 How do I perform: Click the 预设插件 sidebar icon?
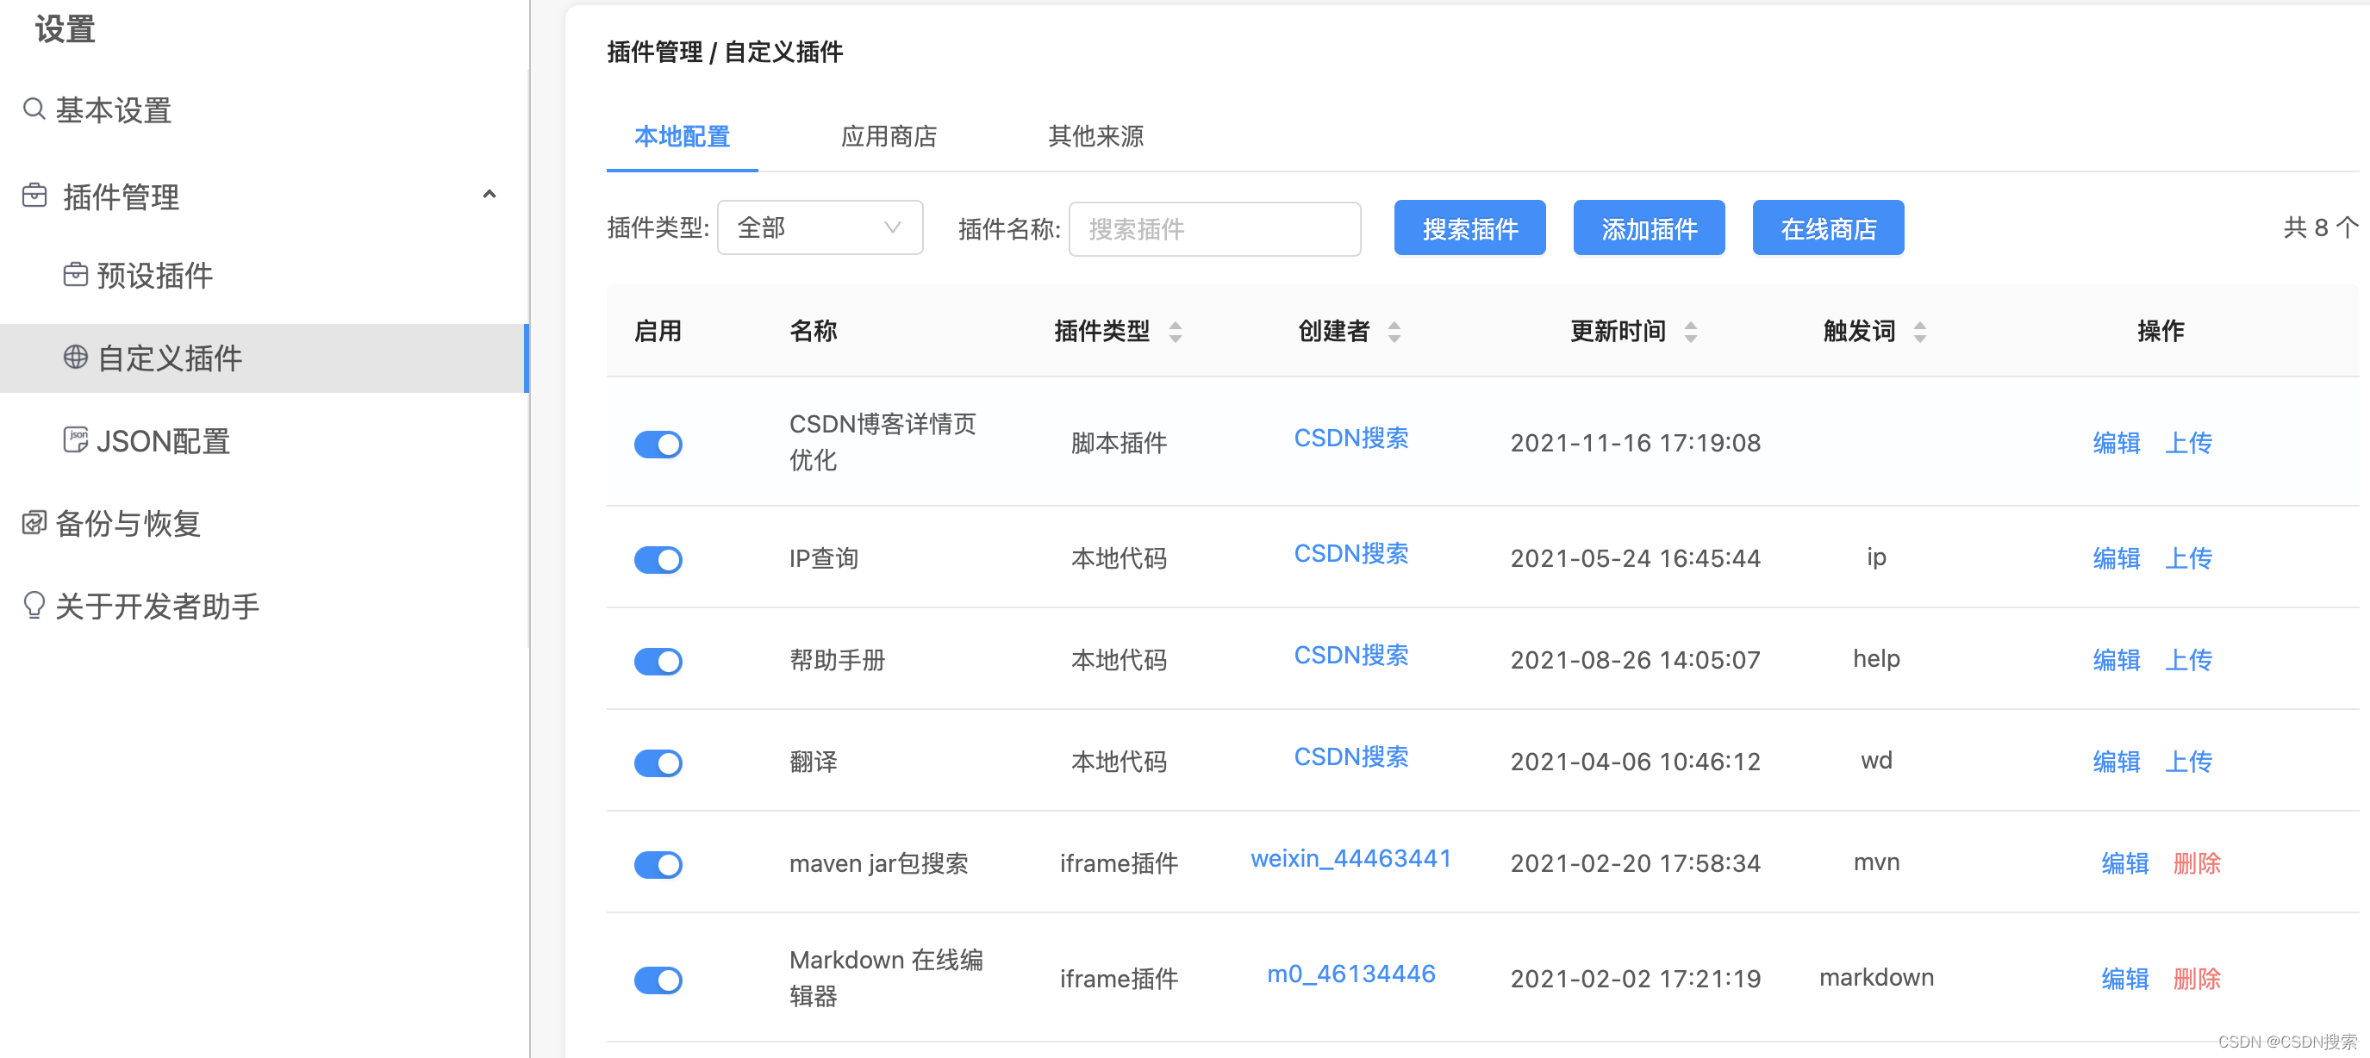[76, 274]
